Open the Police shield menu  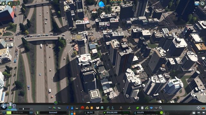[x=92, y=108]
